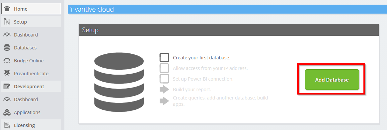The width and height of the screenshot is (387, 130).
Task: Check 'Allow access from your IP address' box
Action: tap(164, 68)
